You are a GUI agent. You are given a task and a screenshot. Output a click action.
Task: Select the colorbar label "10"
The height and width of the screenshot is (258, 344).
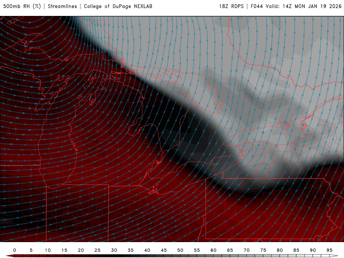[x=48, y=250]
